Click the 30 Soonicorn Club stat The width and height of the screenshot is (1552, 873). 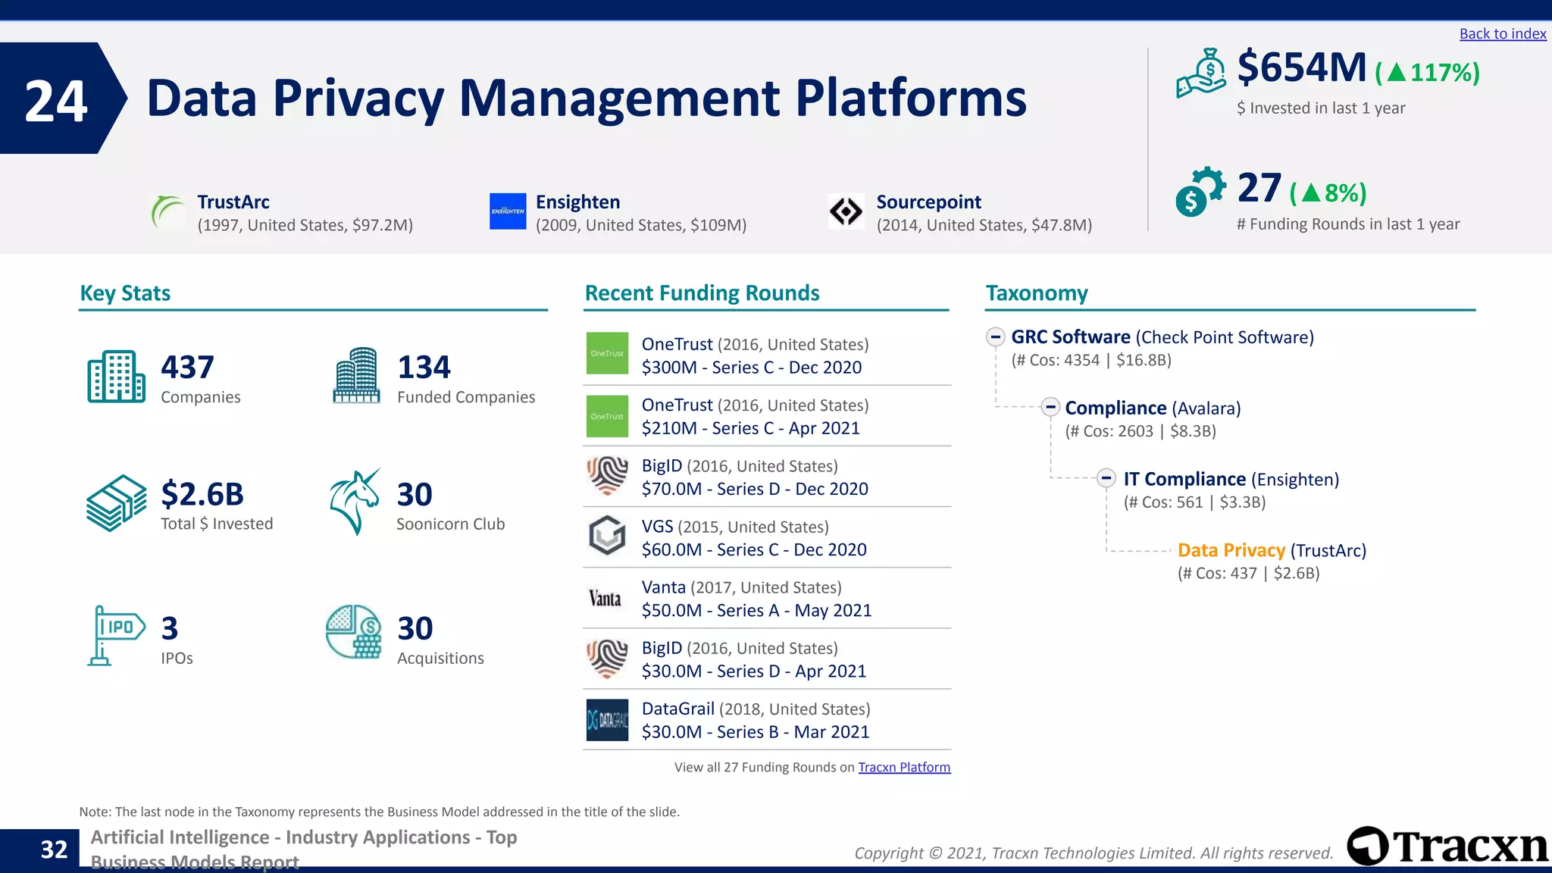click(x=451, y=505)
